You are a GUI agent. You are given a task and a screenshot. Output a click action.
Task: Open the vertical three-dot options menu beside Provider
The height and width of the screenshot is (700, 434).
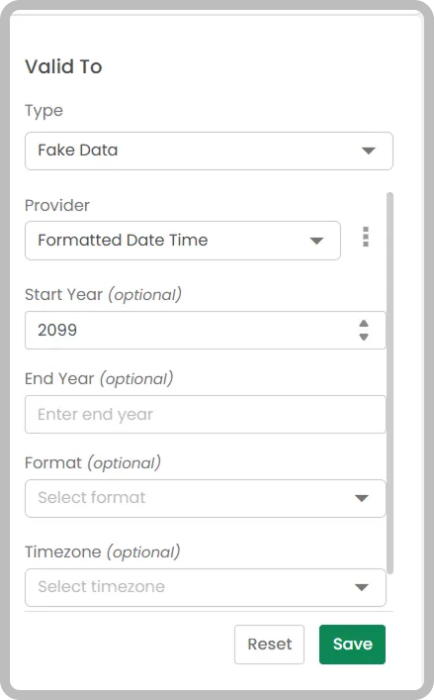click(x=366, y=237)
